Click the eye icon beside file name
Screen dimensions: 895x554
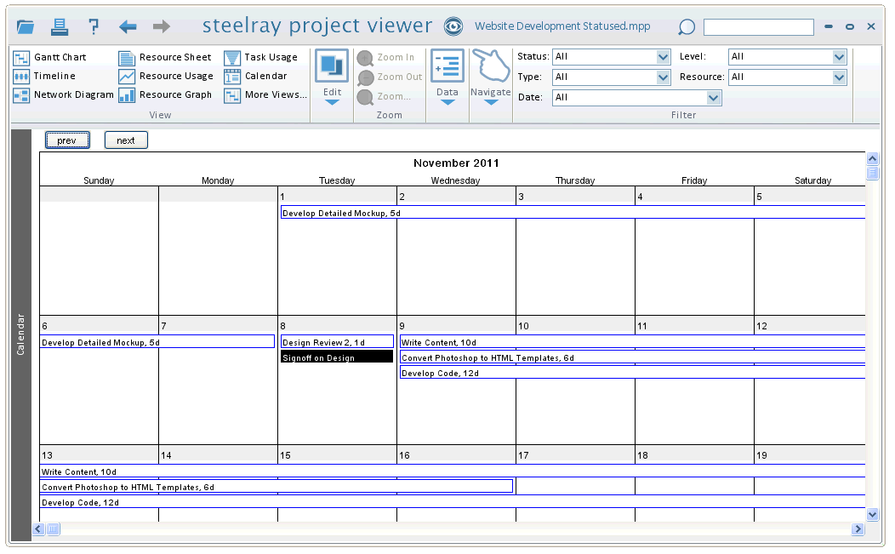453,26
